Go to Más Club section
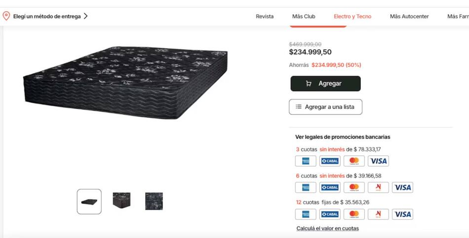The image size is (469, 238). pyautogui.click(x=304, y=16)
